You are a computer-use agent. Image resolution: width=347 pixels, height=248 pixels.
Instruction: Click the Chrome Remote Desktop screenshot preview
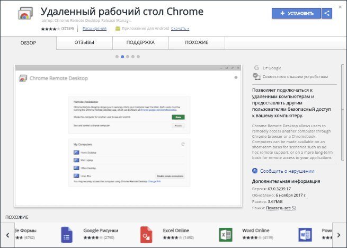128,136
